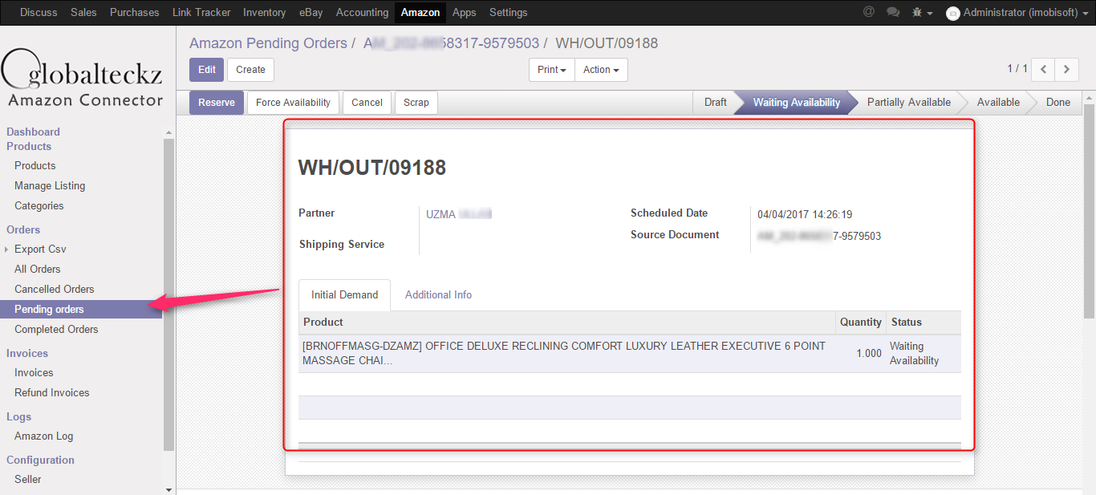Open Manage Listing in sidebar
Screen dimensions: 1096x495
[50, 186]
